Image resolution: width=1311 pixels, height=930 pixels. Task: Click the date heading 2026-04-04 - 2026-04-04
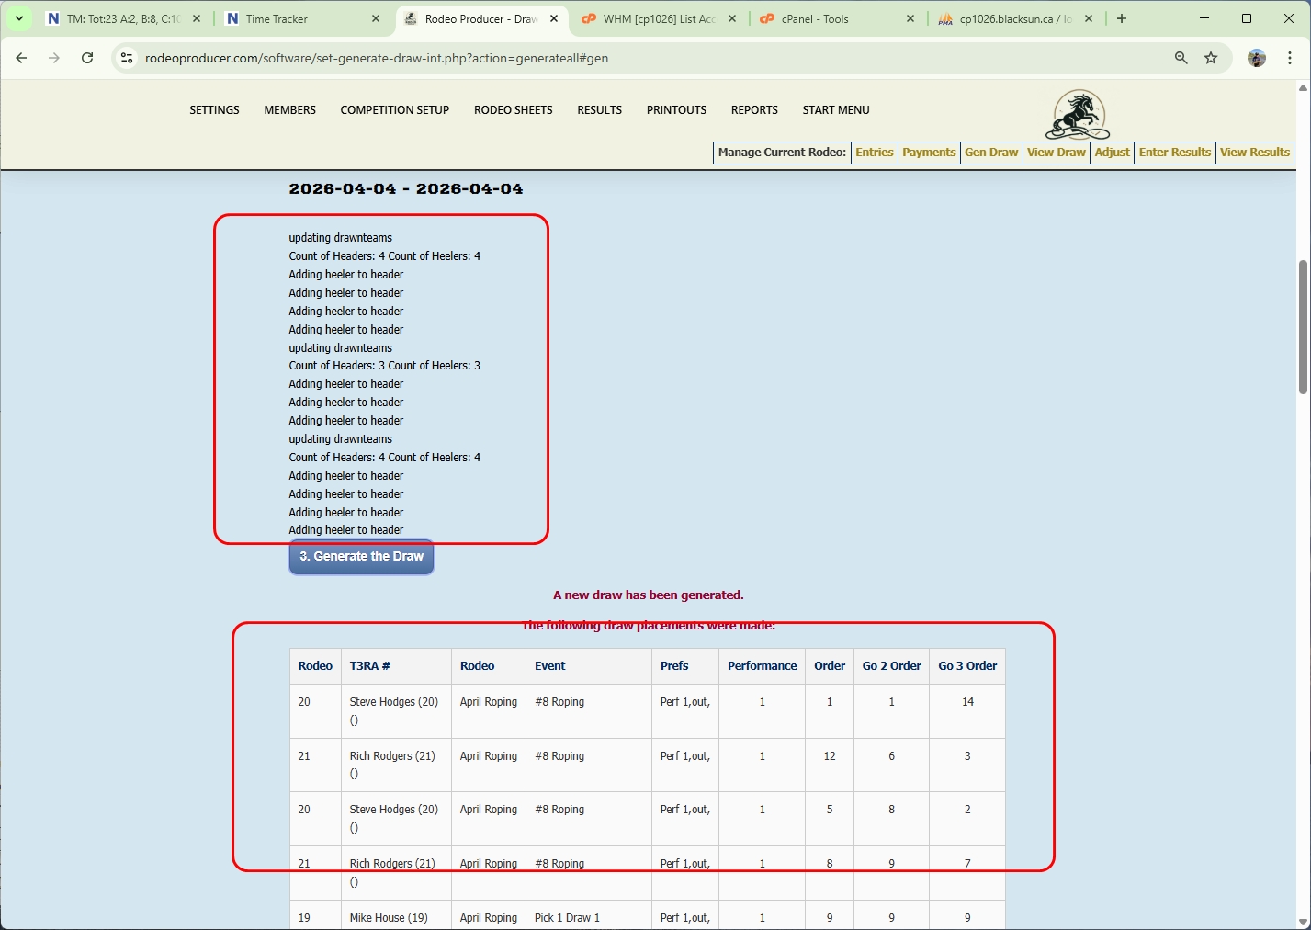tap(406, 189)
